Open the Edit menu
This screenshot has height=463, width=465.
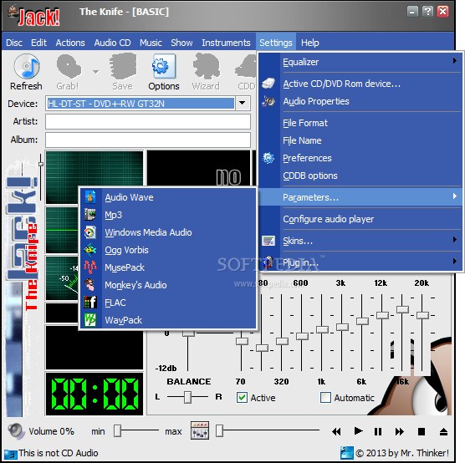38,43
